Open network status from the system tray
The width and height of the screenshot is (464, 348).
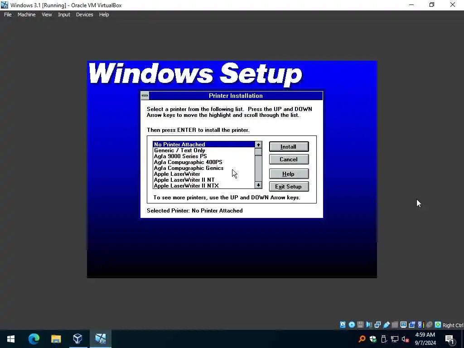(395, 339)
